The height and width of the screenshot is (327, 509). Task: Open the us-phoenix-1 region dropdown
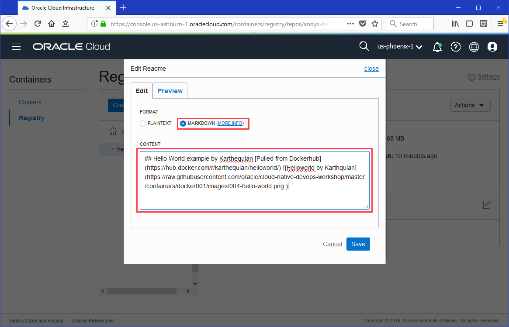400,47
